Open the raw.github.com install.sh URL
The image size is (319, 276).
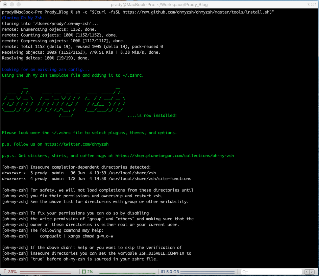pos(197,12)
